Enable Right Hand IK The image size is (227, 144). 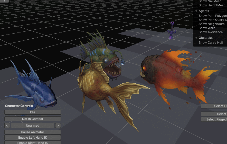coord(33,142)
